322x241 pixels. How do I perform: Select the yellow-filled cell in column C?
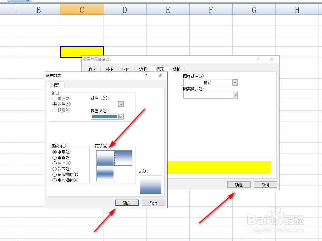tap(81, 51)
